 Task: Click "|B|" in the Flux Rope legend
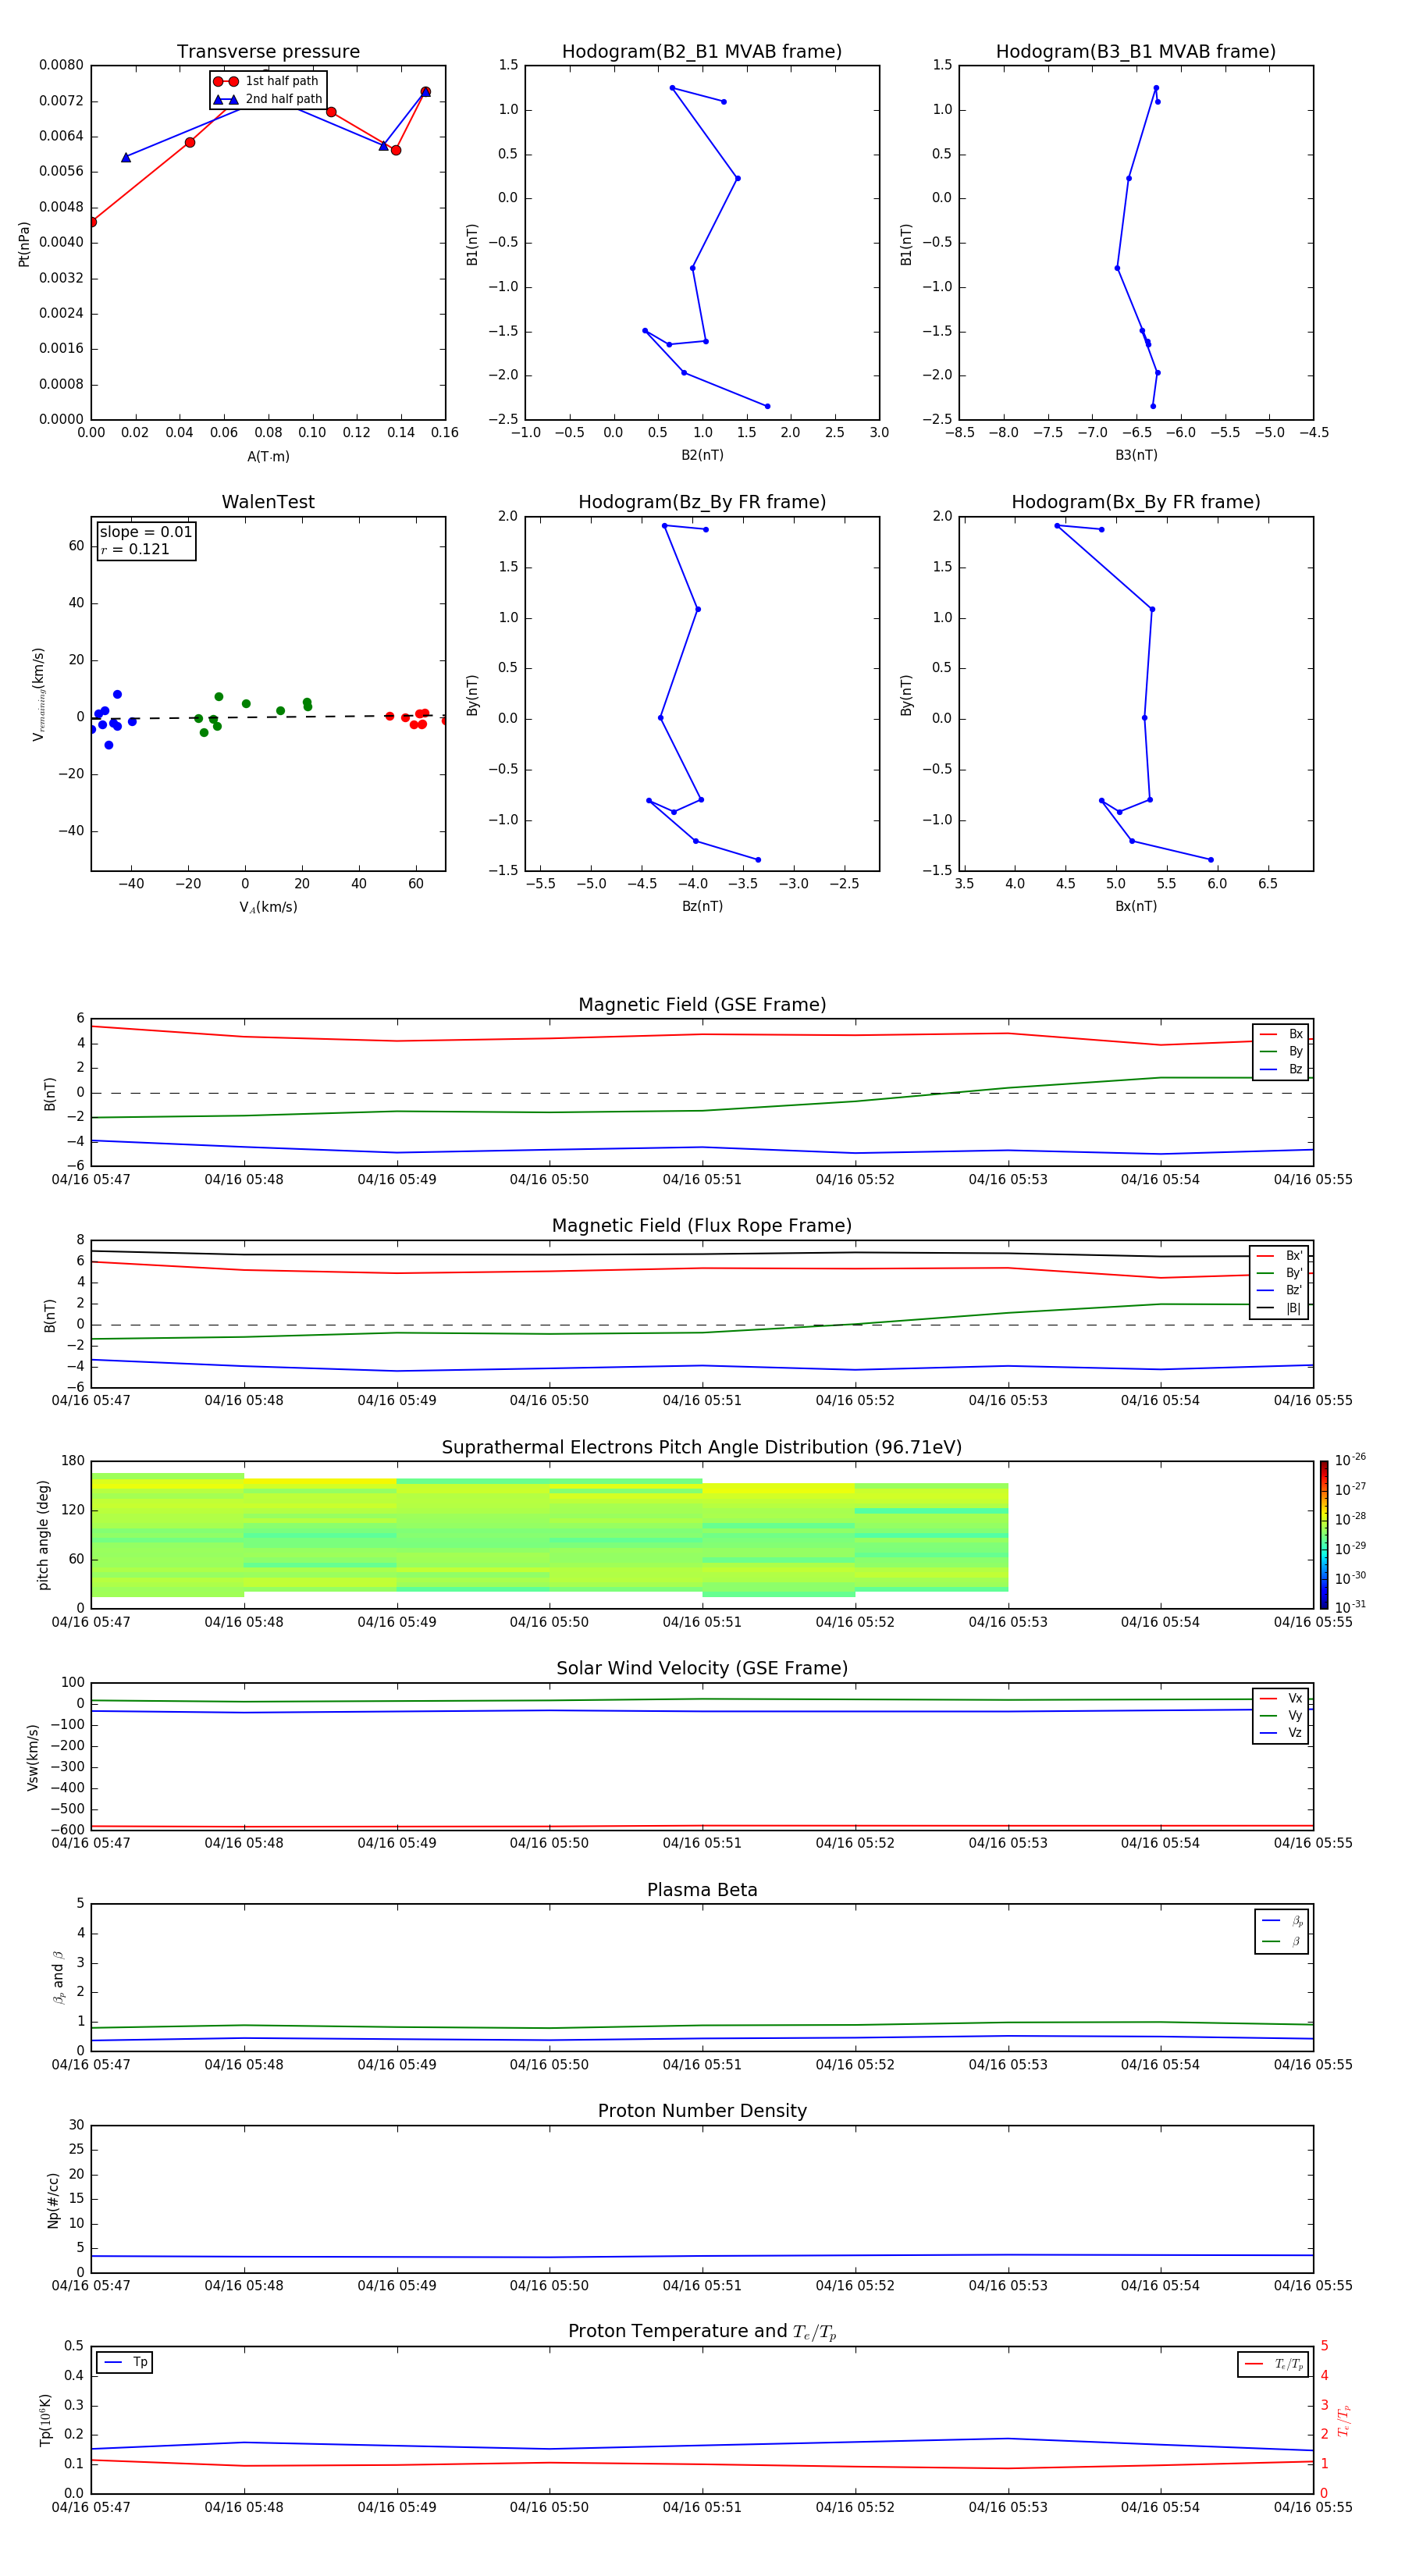click(x=1279, y=1308)
